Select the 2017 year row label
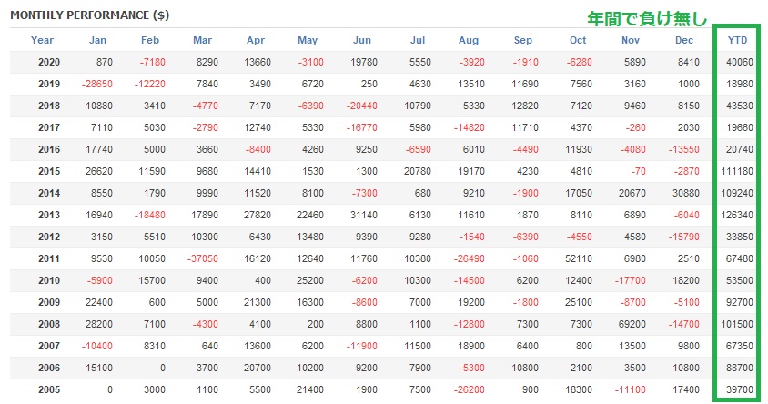The width and height of the screenshot is (768, 404). [49, 127]
